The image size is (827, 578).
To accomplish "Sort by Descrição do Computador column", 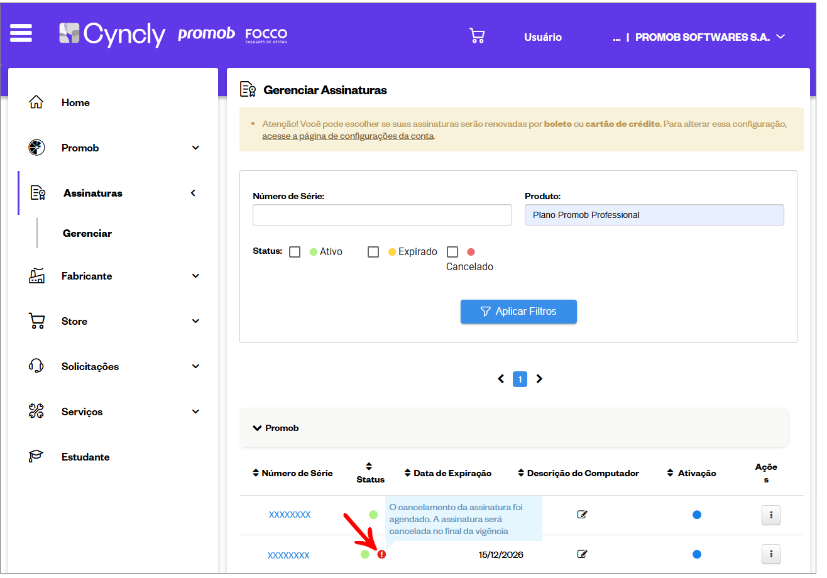I will pyautogui.click(x=578, y=473).
